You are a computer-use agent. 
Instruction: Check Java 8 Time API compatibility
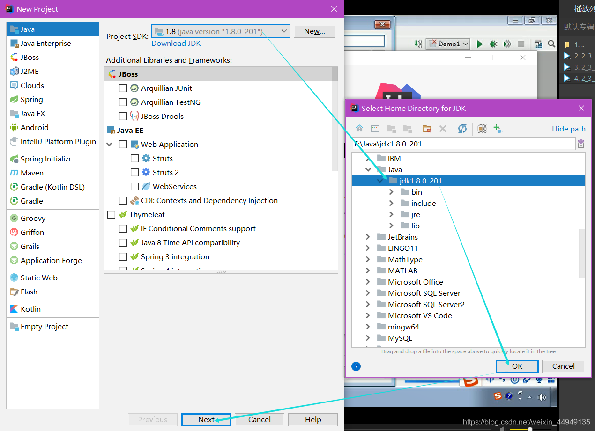point(123,242)
